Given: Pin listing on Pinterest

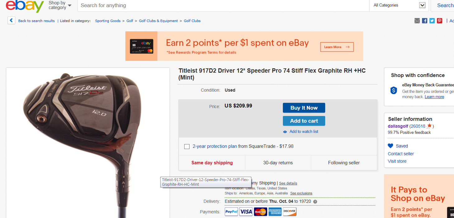Looking at the screenshot, I should coord(439,21).
